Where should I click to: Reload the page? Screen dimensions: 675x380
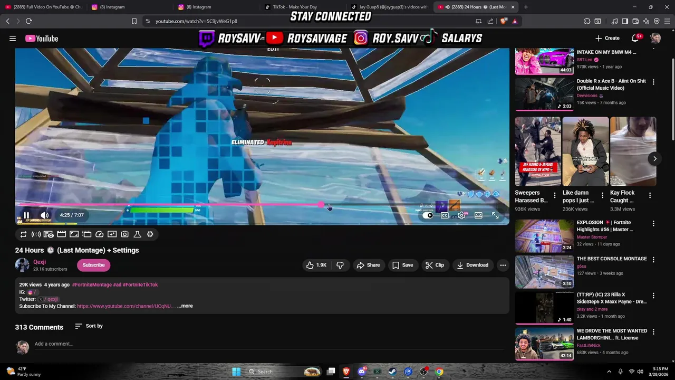28,21
